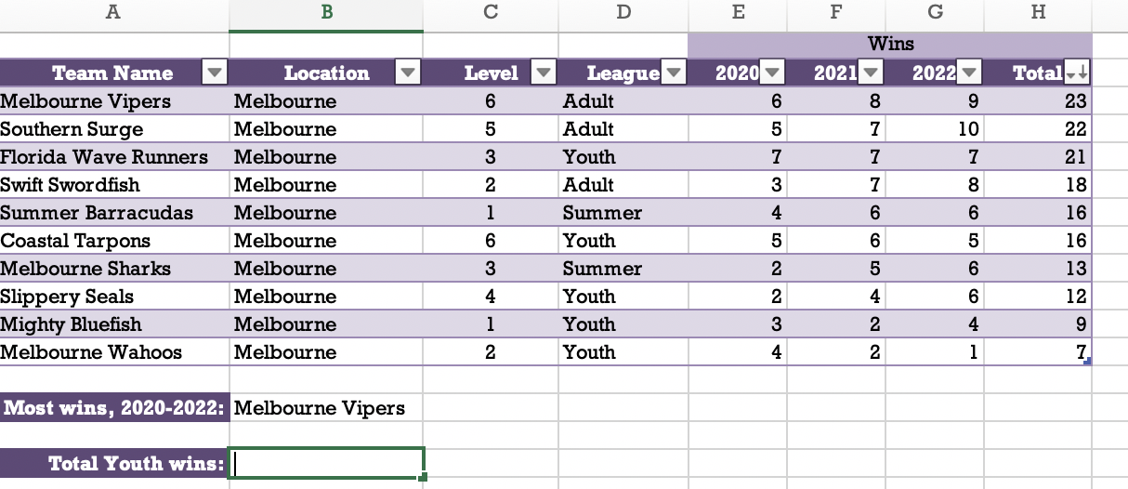Open the sorted Total column filter button
Viewport: 1128px width, 489px height.
click(1078, 73)
